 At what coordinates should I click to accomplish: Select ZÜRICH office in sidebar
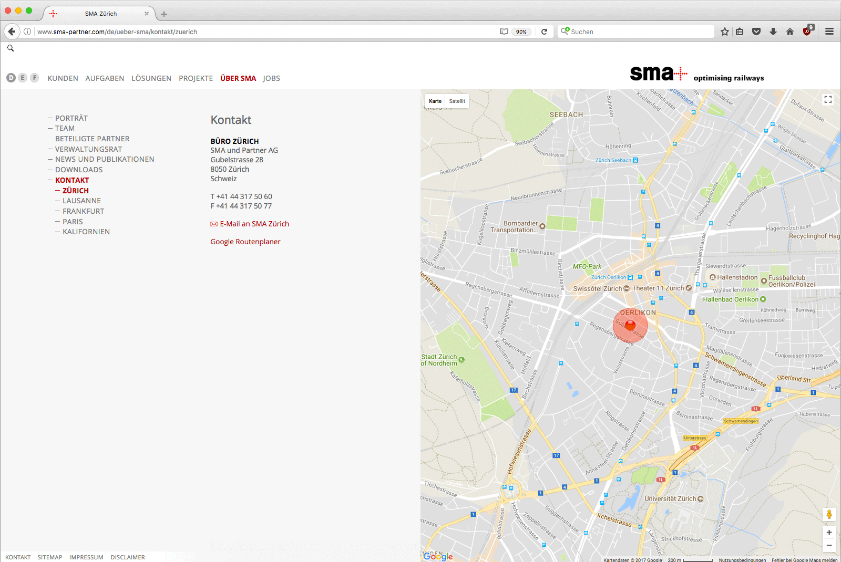[x=76, y=191]
